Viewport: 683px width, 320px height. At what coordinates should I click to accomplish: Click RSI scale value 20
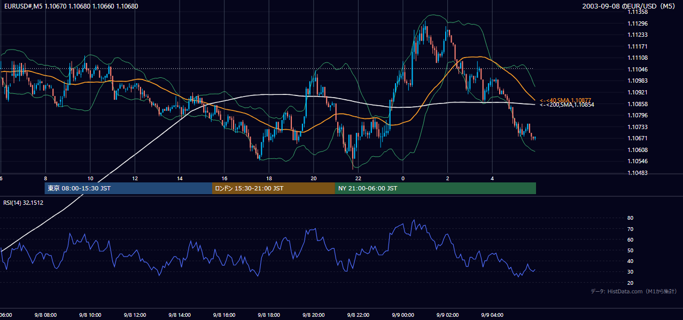(x=630, y=283)
